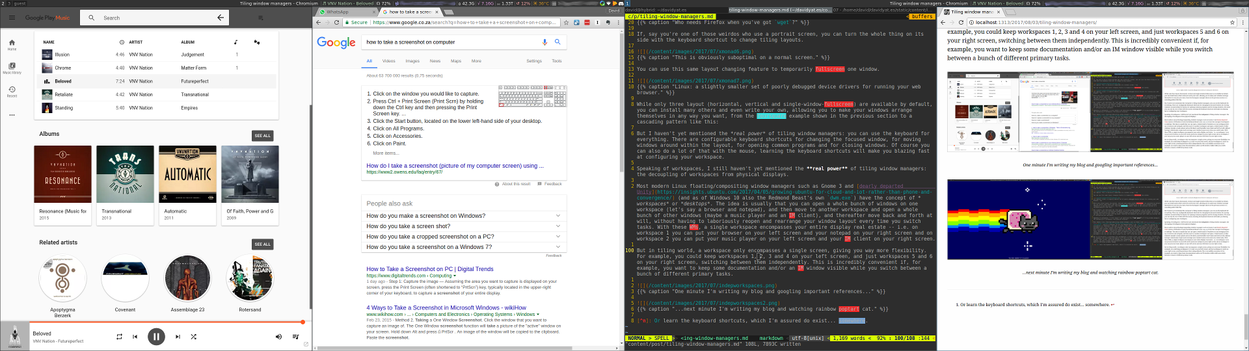
Task: Click the See All button beside Albums
Action: pyautogui.click(x=263, y=136)
